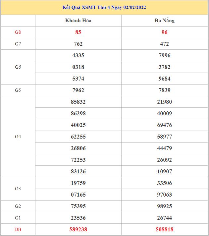Click Đà Nẵng G8 result 96

coord(164,32)
